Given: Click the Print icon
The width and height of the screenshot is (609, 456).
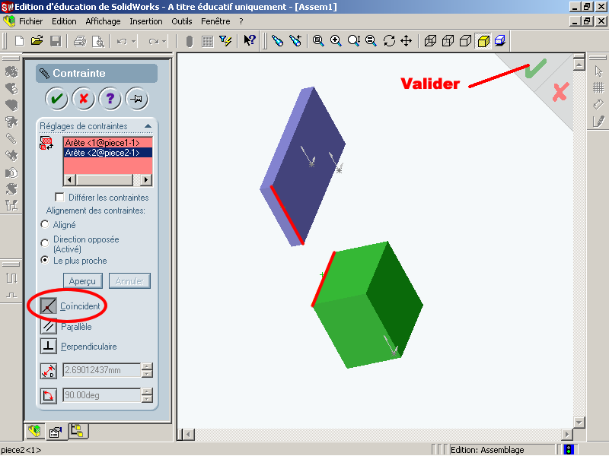Looking at the screenshot, I should (80, 41).
